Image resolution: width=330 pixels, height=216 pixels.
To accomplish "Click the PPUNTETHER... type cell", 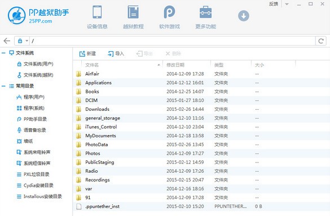I will pos(231,206).
